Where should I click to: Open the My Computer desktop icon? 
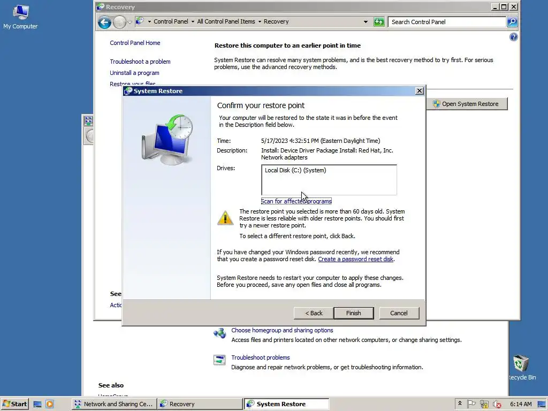pos(20,17)
